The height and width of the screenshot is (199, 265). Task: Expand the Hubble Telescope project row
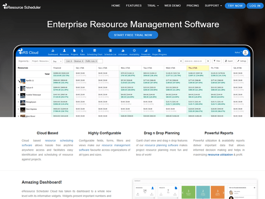[x=19, y=95]
